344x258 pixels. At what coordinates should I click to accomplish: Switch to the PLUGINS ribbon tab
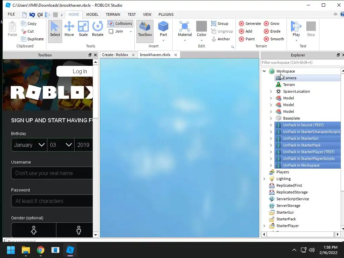[x=166, y=14]
